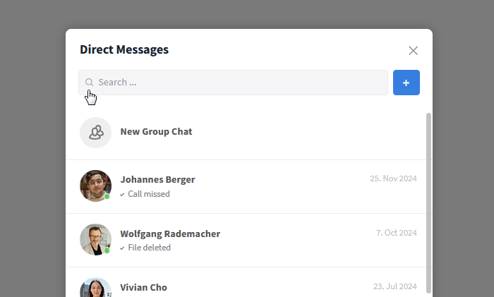494x297 pixels.
Task: Open Wolfgang Rademacher's avatar
Action: click(x=95, y=240)
